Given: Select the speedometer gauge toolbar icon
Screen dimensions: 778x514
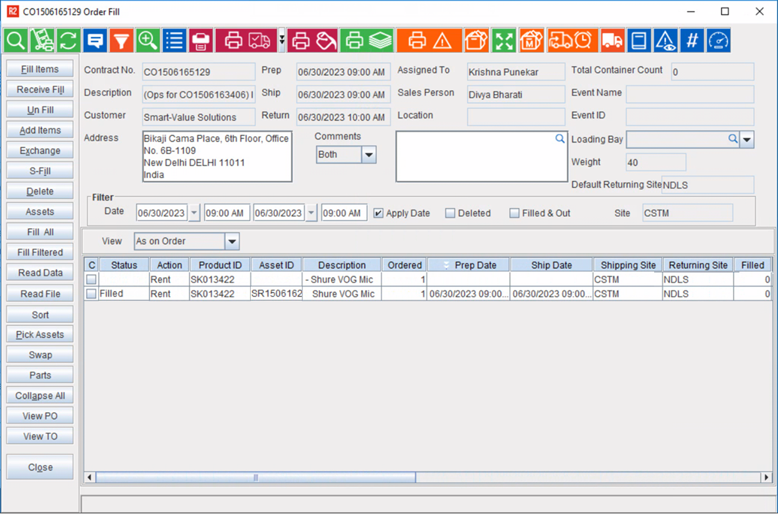Looking at the screenshot, I should click(x=718, y=40).
